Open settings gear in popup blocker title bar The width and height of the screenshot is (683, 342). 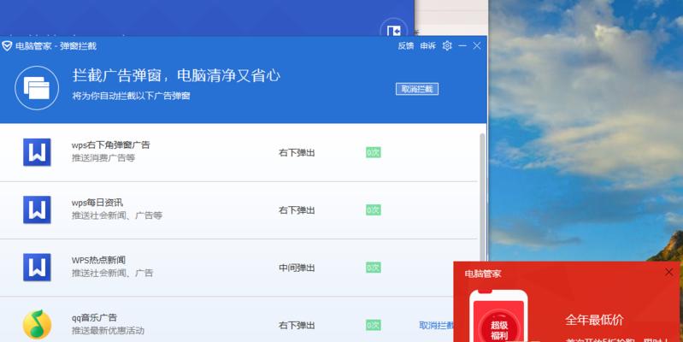(447, 46)
